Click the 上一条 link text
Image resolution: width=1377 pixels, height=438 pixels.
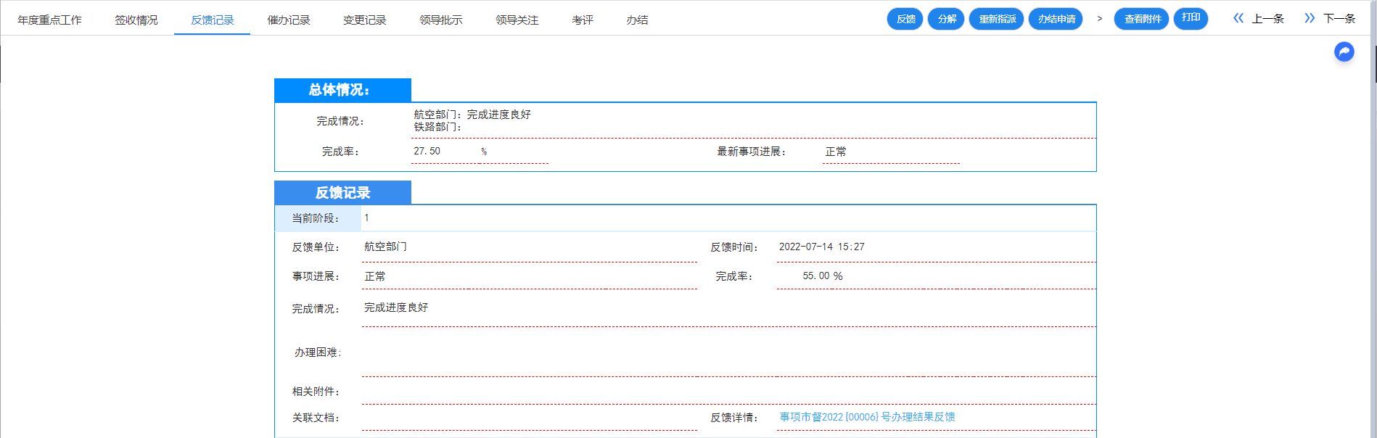click(1268, 19)
